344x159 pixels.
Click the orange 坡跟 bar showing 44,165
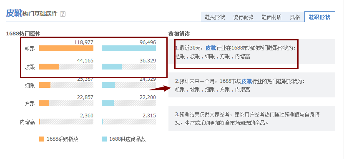49,67
